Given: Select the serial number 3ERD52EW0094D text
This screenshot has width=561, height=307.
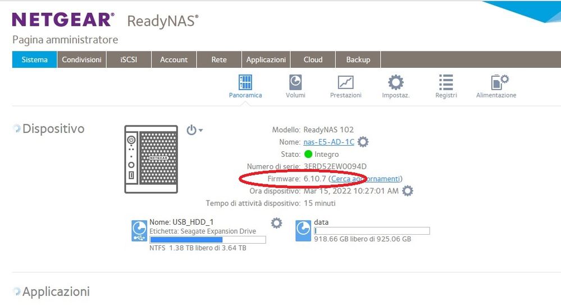Looking at the screenshot, I should pos(335,166).
